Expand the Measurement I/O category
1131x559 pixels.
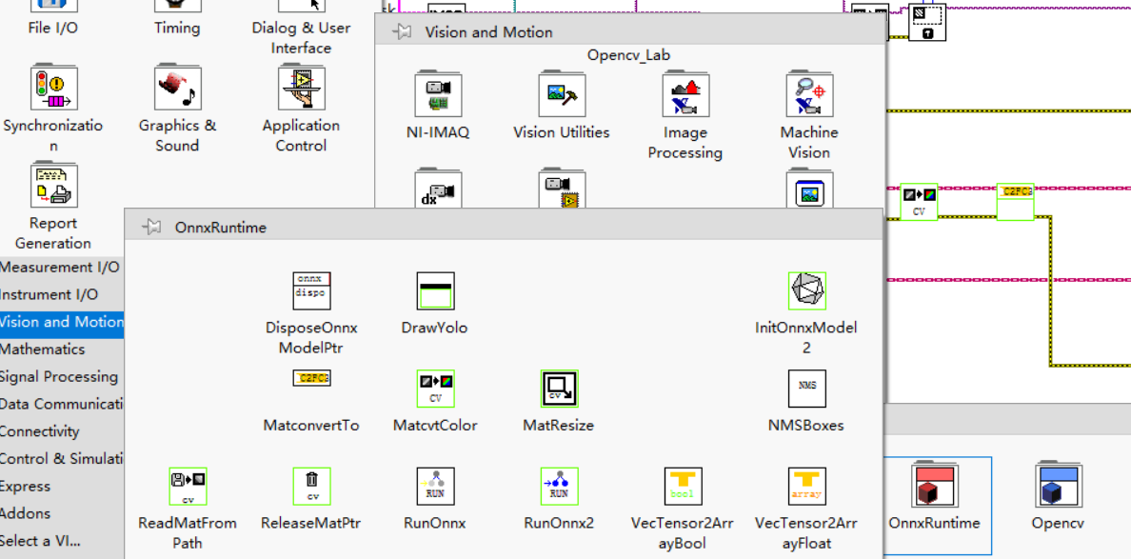click(x=60, y=267)
